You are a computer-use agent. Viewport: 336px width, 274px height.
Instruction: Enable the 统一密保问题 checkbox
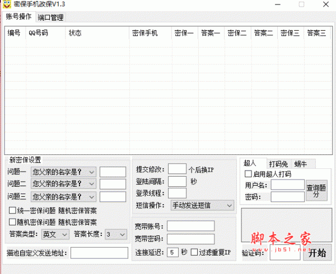13,211
